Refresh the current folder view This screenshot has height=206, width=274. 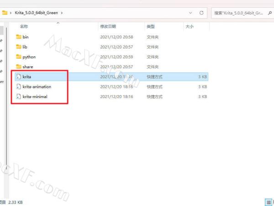201,13
